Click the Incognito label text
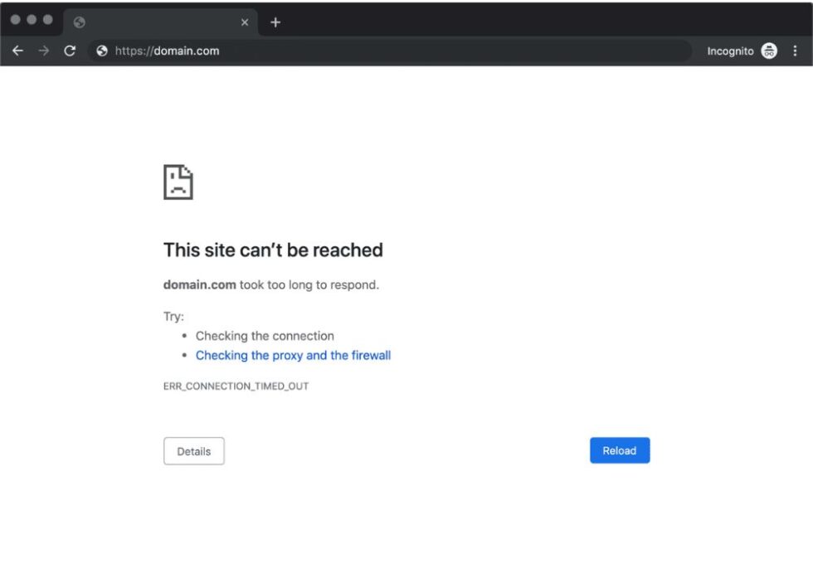The image size is (813, 569). [x=730, y=51]
